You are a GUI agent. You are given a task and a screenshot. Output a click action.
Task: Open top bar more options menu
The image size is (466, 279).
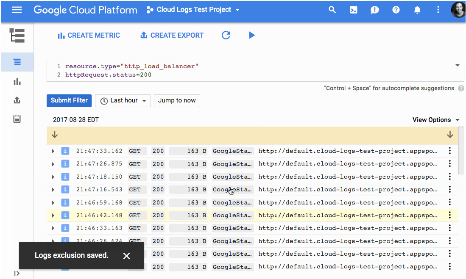[438, 10]
